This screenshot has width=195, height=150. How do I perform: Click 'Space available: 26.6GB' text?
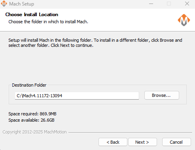(31, 120)
